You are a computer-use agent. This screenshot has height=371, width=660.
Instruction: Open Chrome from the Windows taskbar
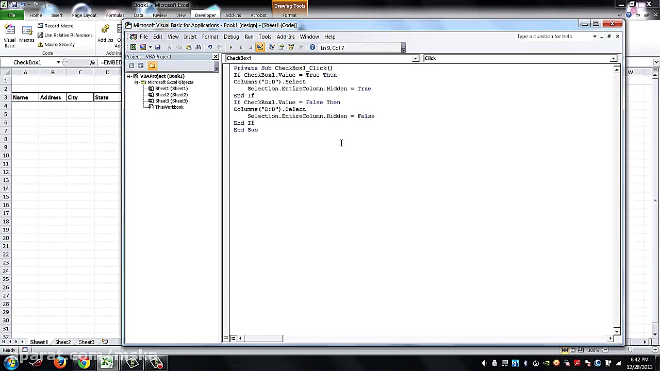84,363
